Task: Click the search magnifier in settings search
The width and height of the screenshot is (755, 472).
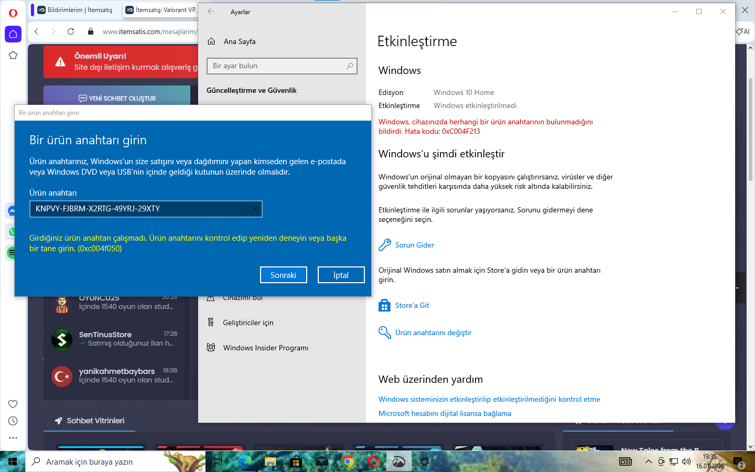Action: pos(350,66)
